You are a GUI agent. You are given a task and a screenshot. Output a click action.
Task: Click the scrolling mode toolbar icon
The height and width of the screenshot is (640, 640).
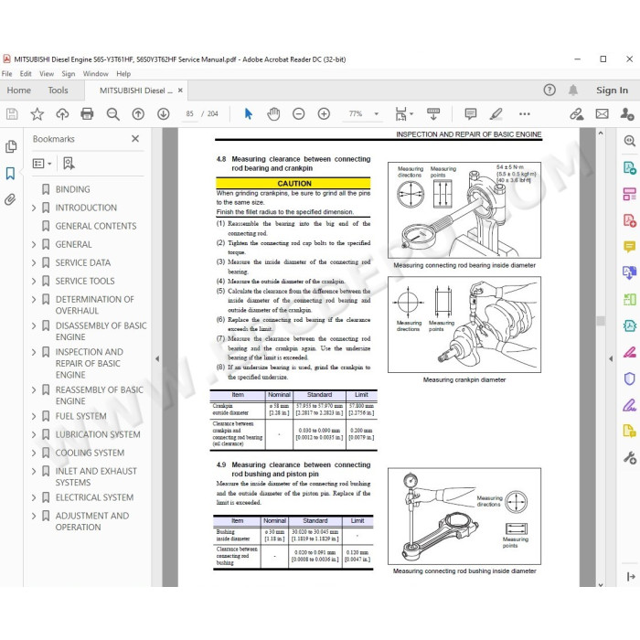tap(433, 114)
